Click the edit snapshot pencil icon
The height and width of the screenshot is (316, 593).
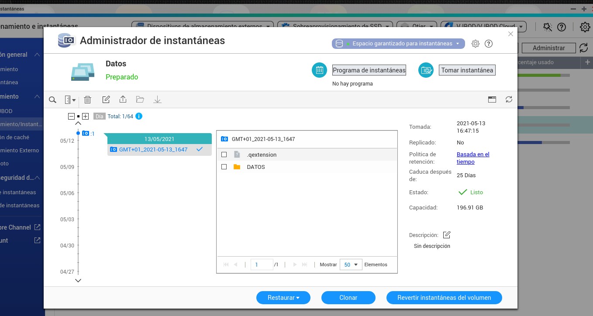coord(106,100)
